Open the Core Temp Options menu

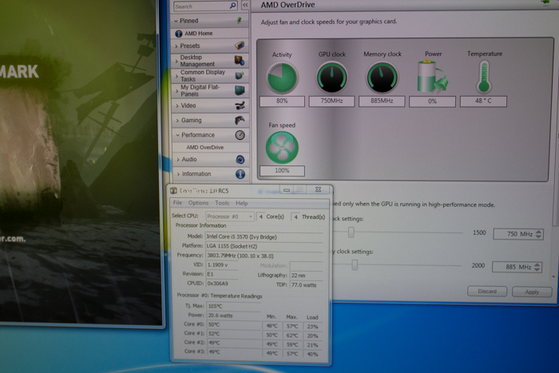point(198,203)
